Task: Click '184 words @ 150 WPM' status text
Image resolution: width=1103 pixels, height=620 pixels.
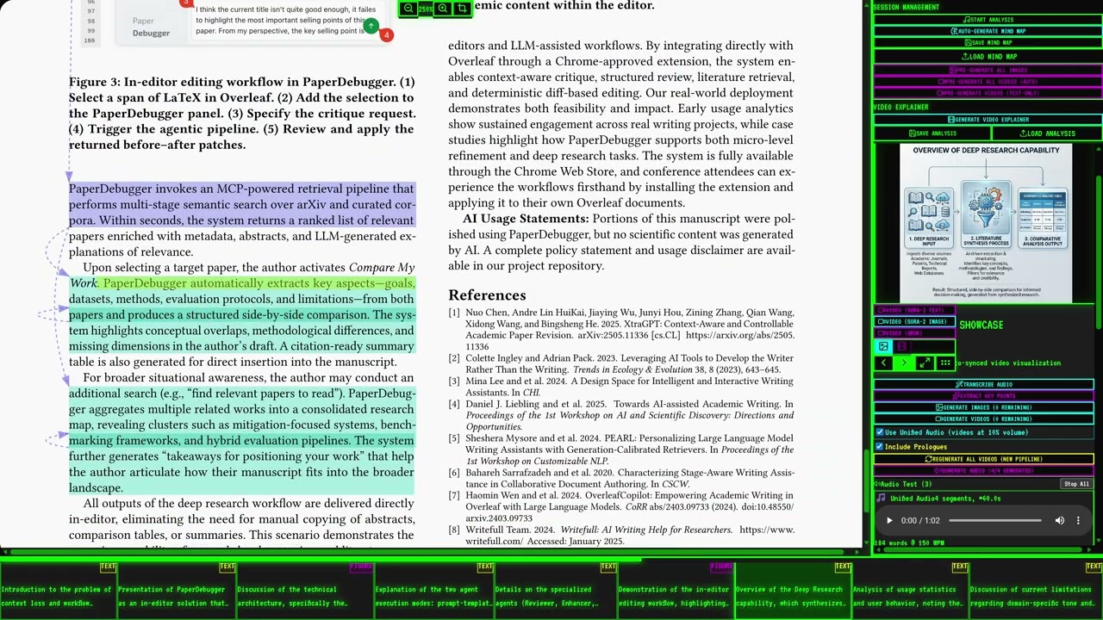Action: [908, 543]
